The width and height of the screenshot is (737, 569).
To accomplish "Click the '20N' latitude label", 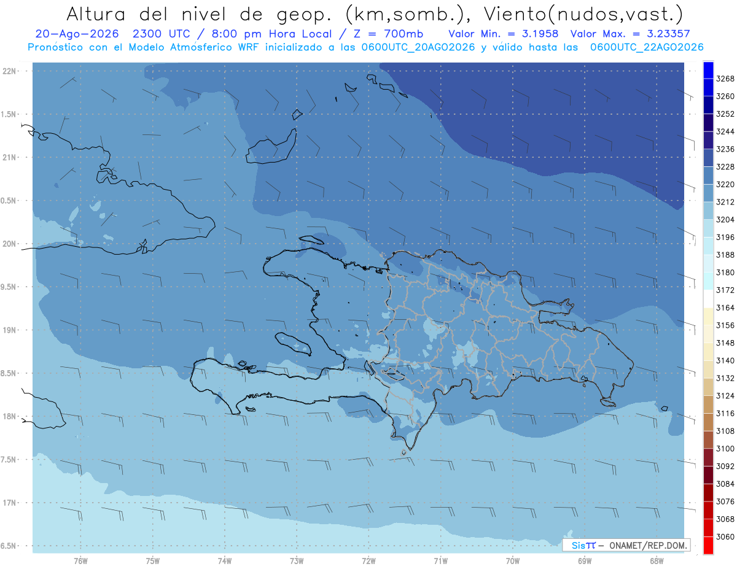I will [10, 244].
